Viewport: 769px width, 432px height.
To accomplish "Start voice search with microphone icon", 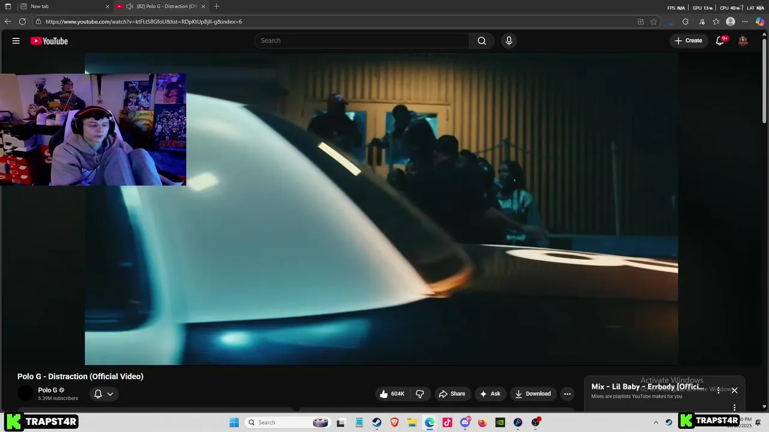I will coord(509,41).
